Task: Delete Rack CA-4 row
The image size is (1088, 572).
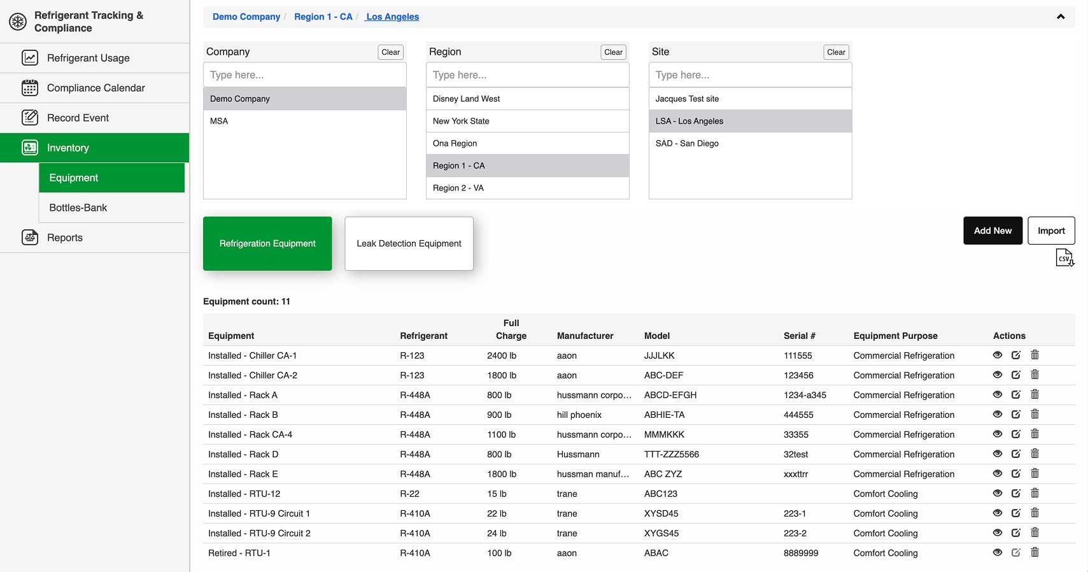Action: coord(1035,434)
